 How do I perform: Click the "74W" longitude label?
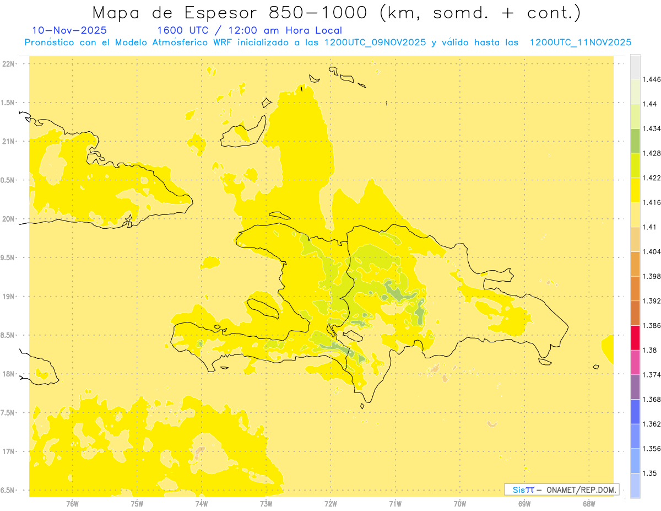tap(202, 503)
